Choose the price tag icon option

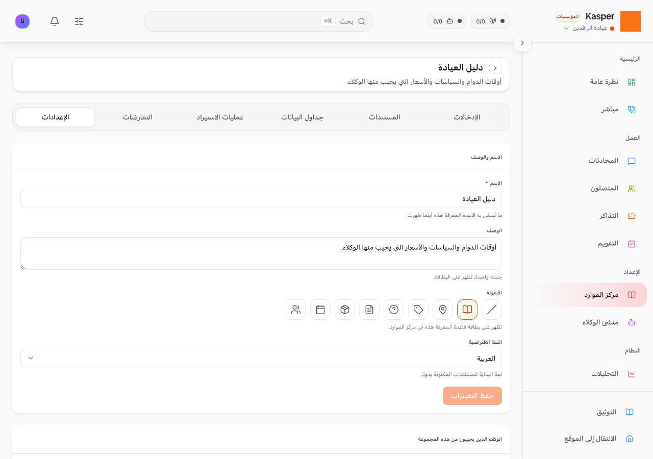[x=418, y=310]
